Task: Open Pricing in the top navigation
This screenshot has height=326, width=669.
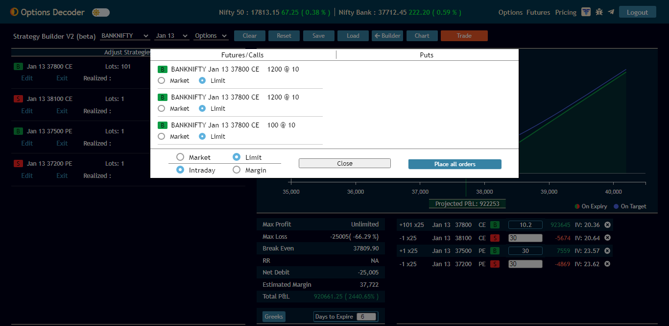Action: [566, 12]
